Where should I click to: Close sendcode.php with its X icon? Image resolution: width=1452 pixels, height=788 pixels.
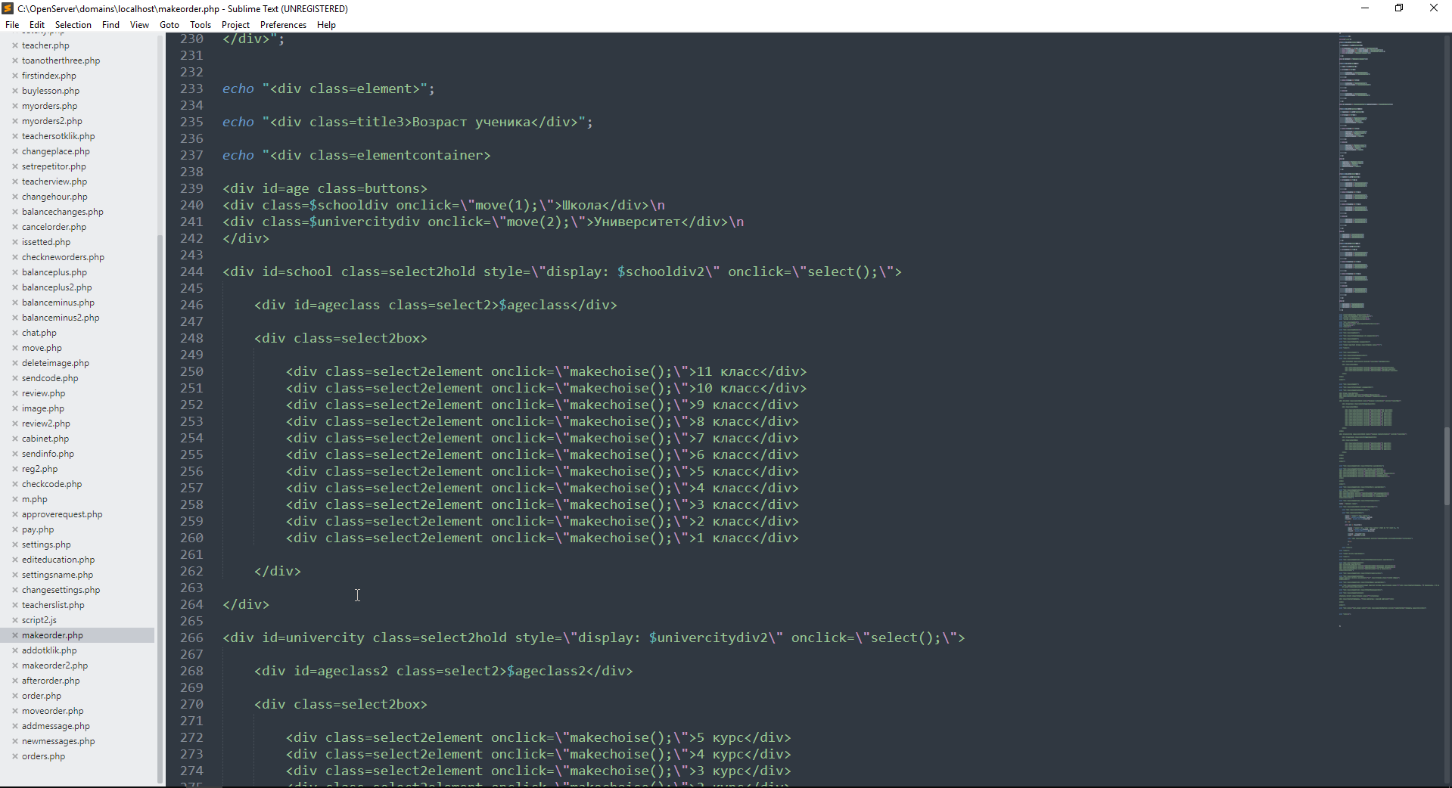tap(15, 378)
